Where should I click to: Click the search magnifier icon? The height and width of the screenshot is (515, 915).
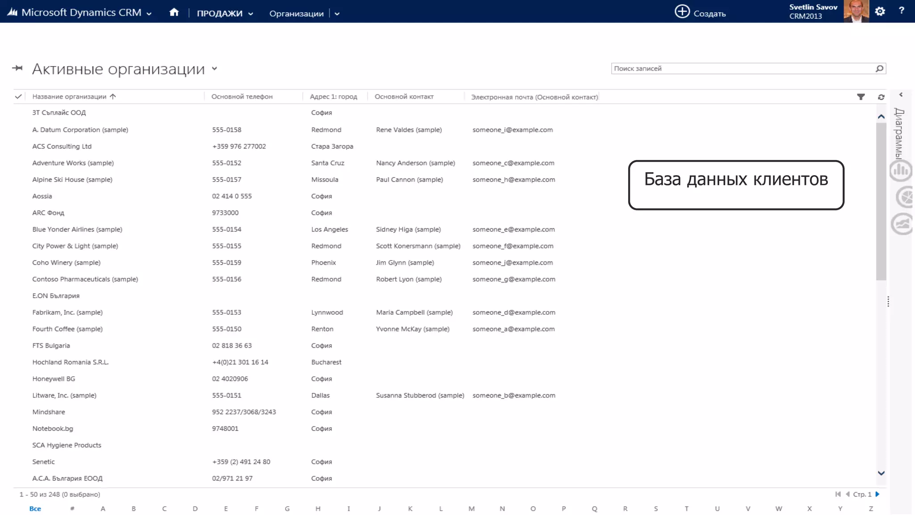[879, 68]
